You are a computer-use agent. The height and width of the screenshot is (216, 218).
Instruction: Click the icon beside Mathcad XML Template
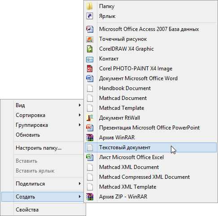(x=90, y=187)
